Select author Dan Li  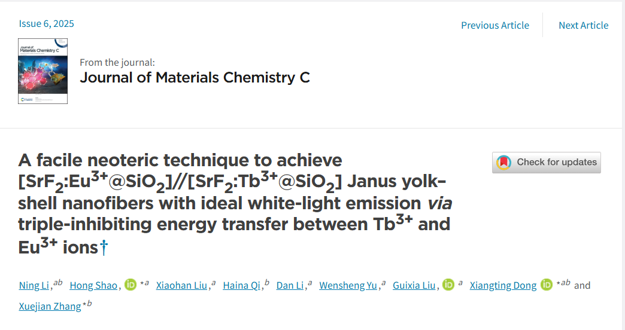(x=290, y=285)
